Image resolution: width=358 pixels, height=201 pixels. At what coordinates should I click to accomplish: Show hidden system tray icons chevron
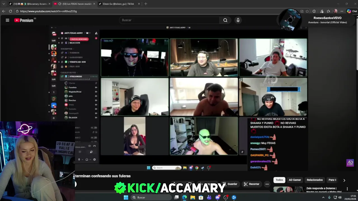click(x=323, y=197)
